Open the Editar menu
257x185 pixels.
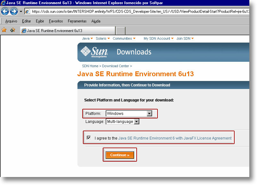[26, 21]
